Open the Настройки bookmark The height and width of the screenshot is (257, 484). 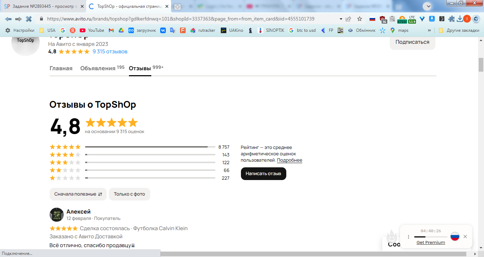pyautogui.click(x=20, y=30)
